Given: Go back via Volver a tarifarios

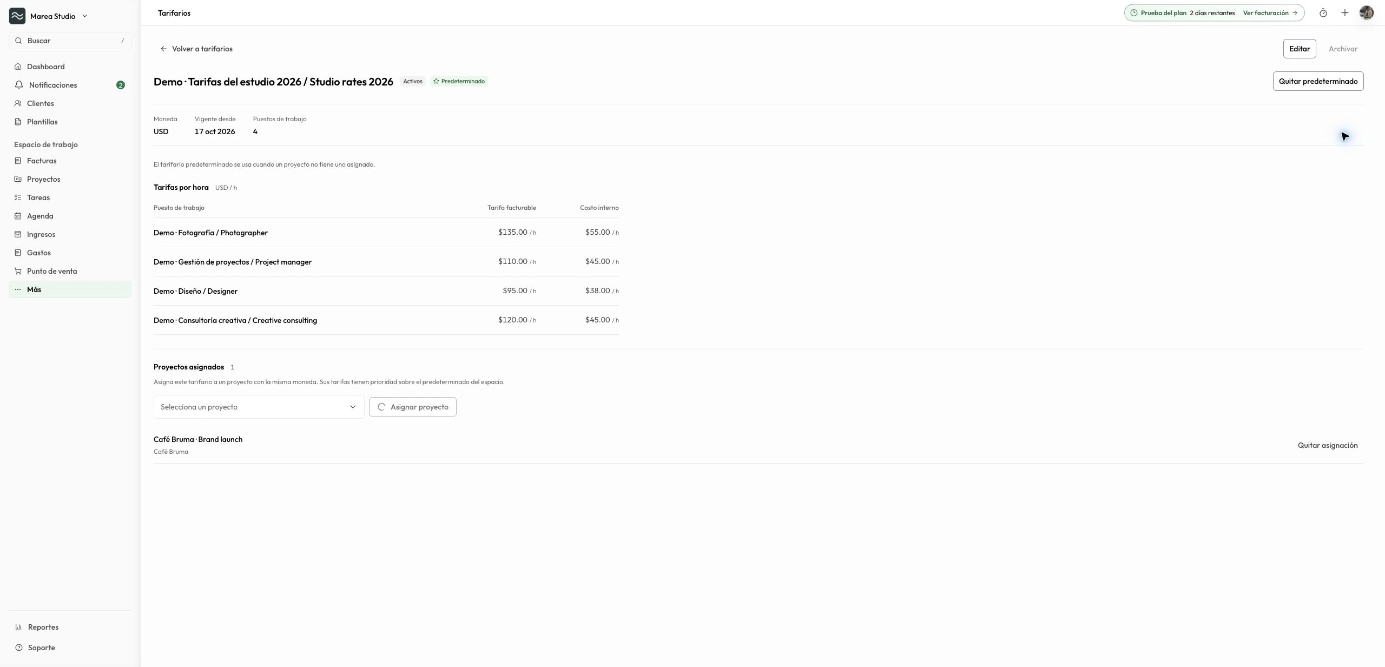Looking at the screenshot, I should click(x=196, y=49).
